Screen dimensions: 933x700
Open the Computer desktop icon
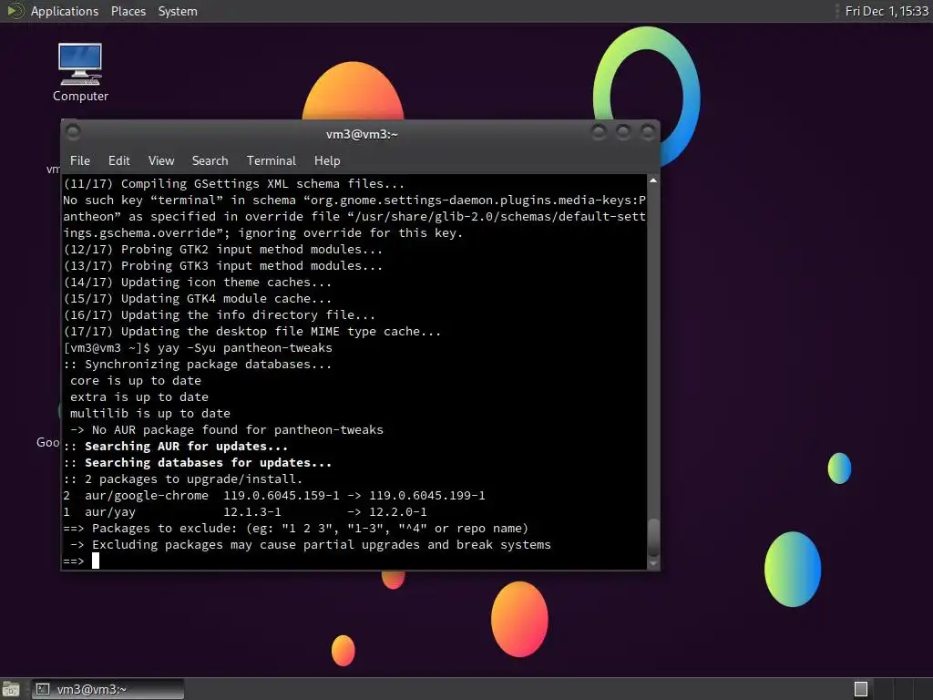pyautogui.click(x=80, y=72)
